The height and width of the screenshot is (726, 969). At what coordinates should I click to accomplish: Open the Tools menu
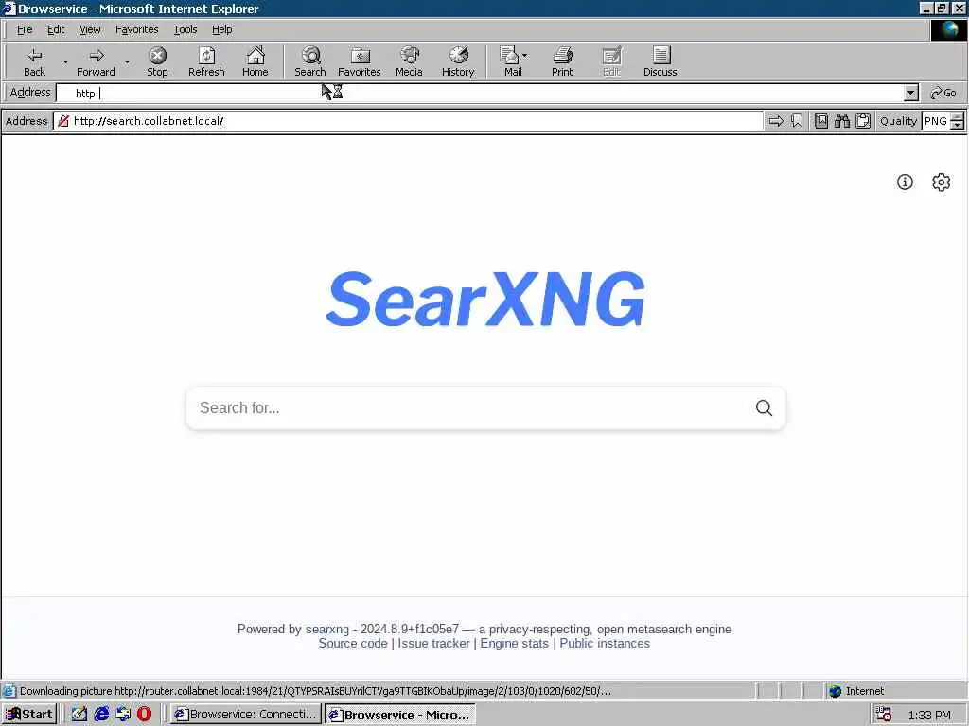185,29
